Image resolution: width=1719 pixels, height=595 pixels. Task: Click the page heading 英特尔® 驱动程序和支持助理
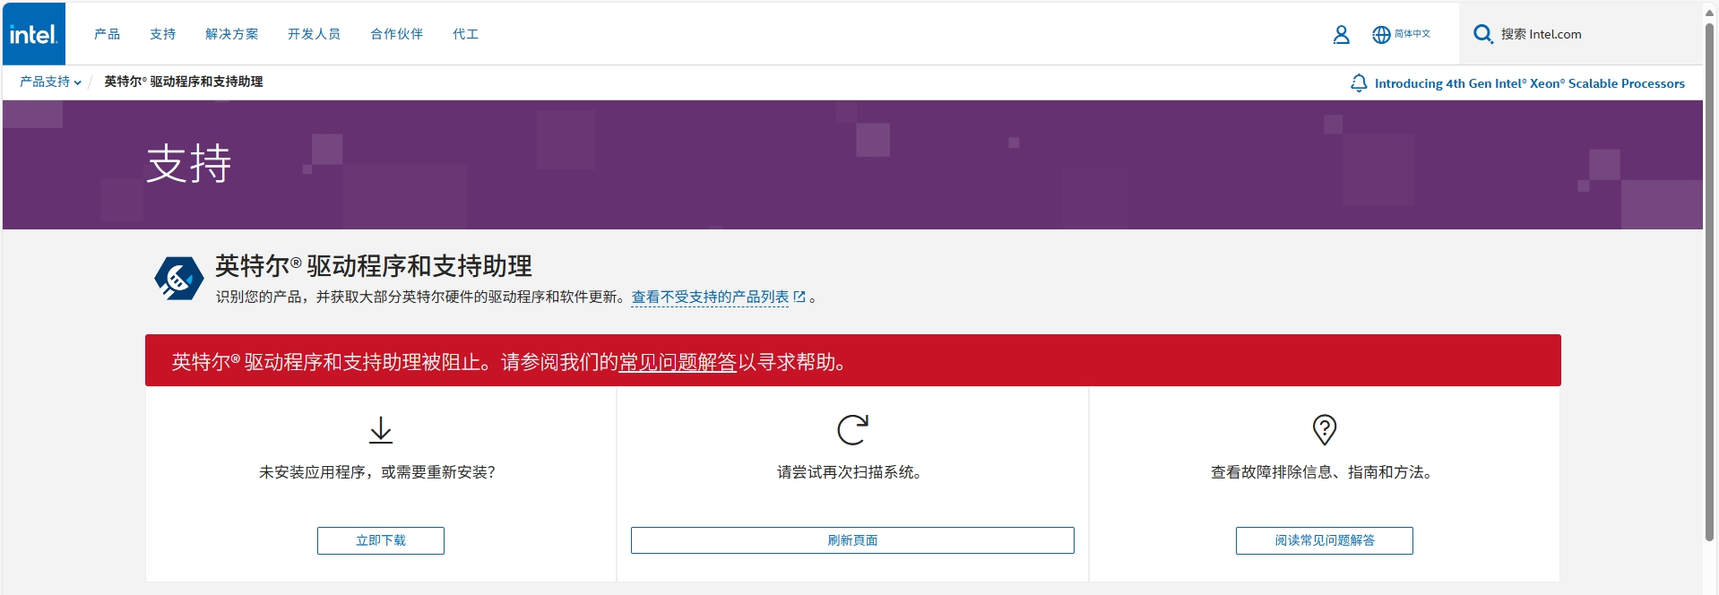tap(374, 266)
